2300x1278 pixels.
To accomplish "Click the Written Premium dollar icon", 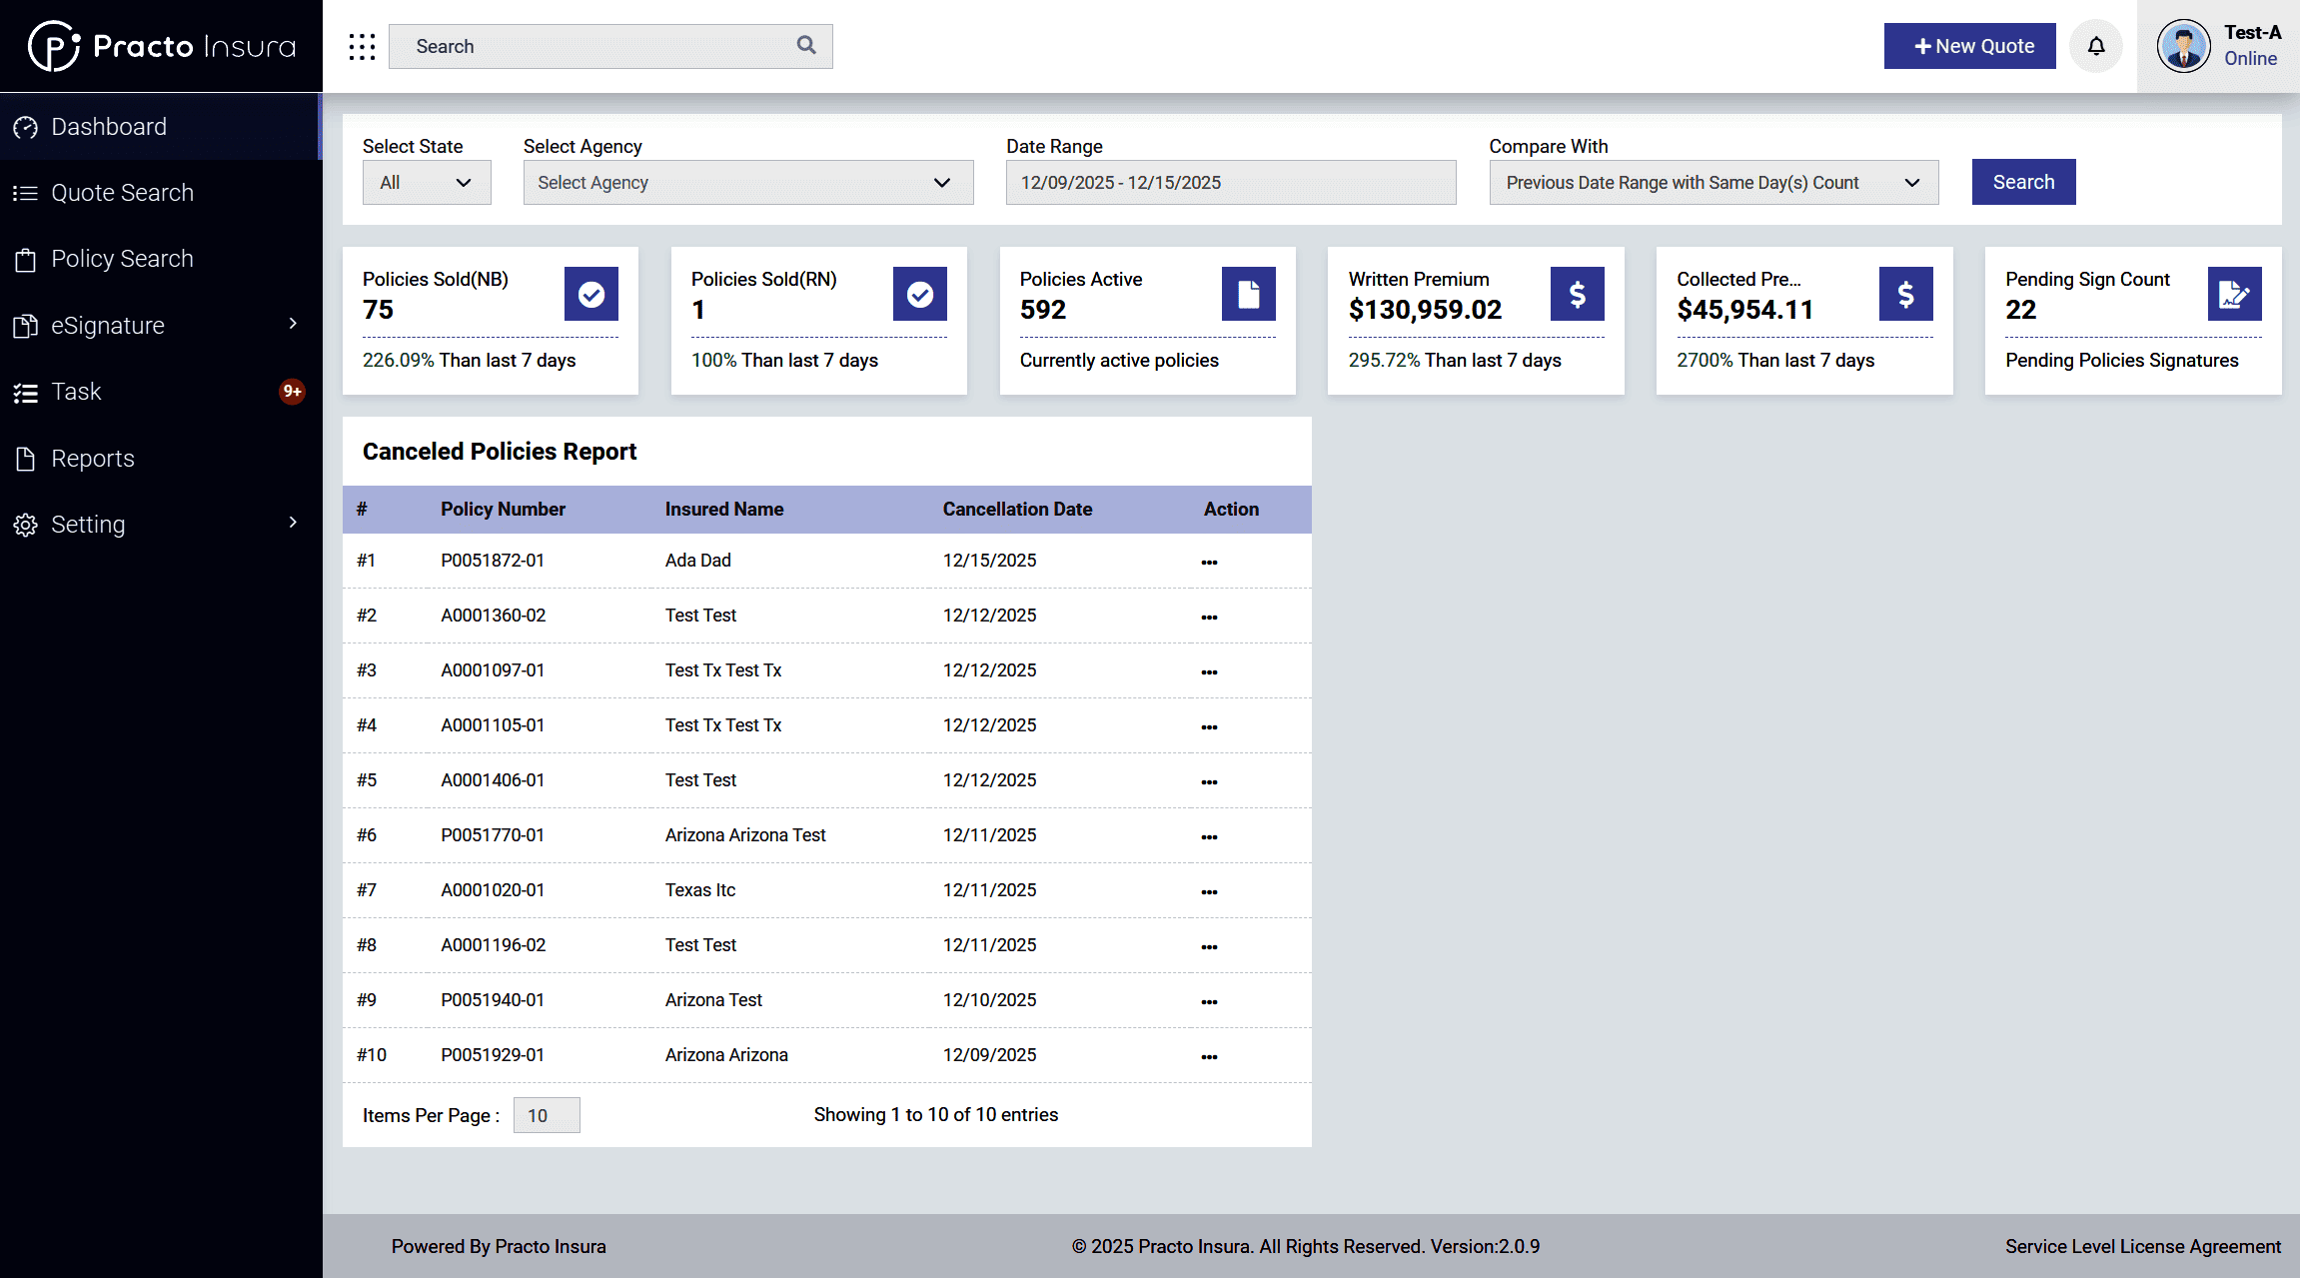I will point(1577,294).
